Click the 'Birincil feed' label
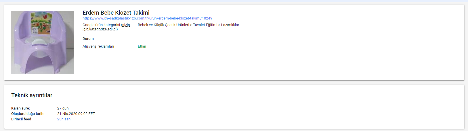Screen dimensions: 468x131 (21, 119)
